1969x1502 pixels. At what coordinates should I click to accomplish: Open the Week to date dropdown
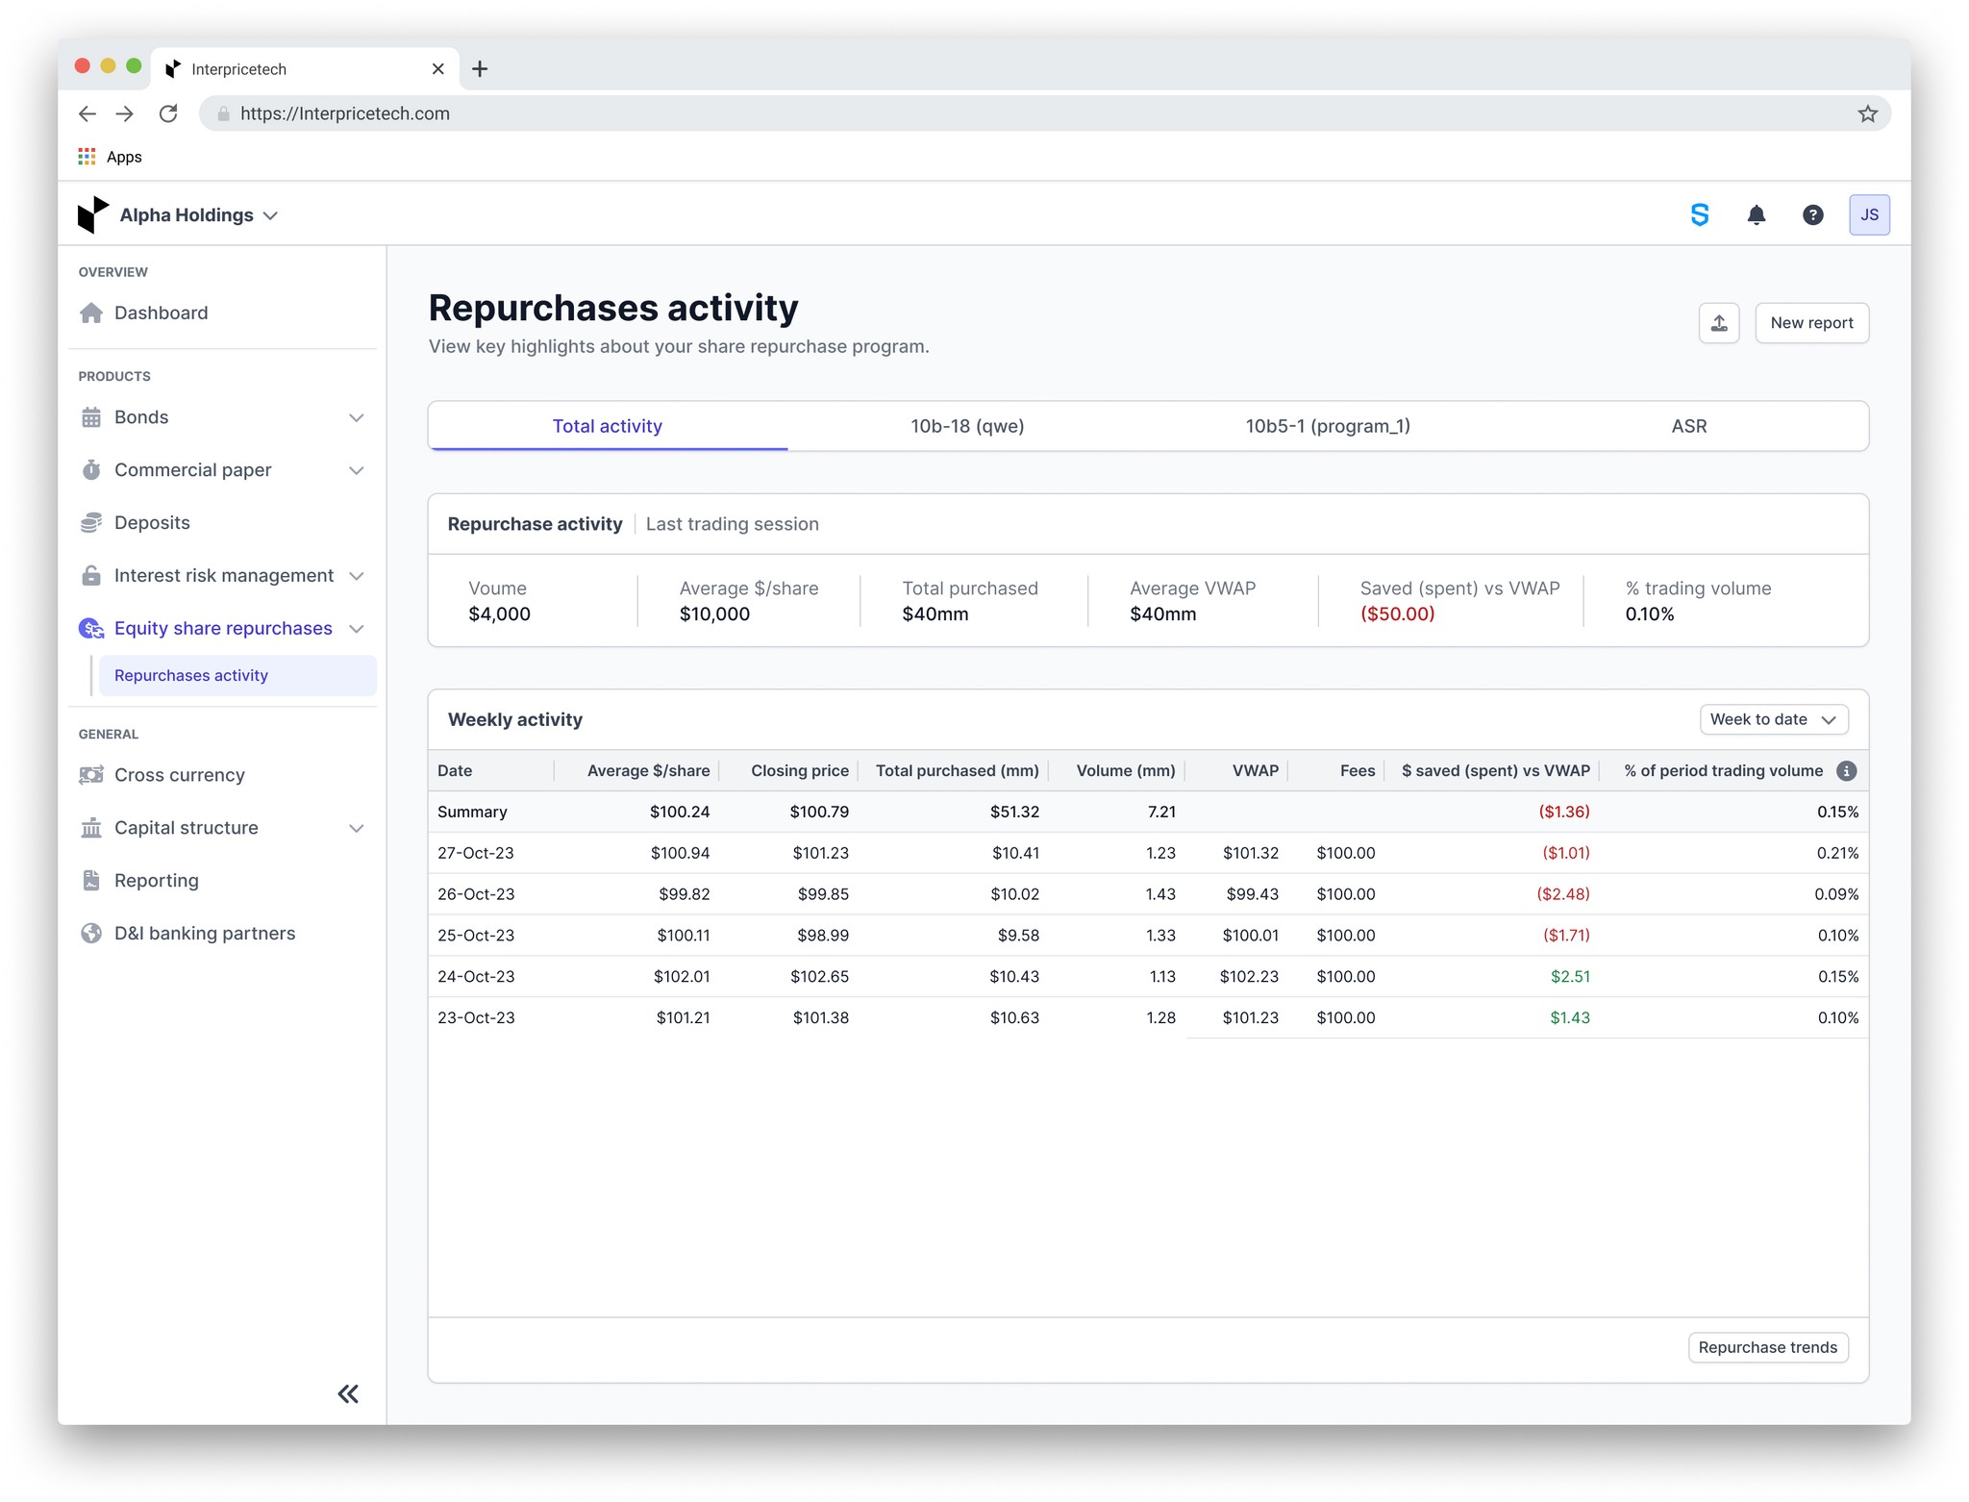[x=1773, y=719]
